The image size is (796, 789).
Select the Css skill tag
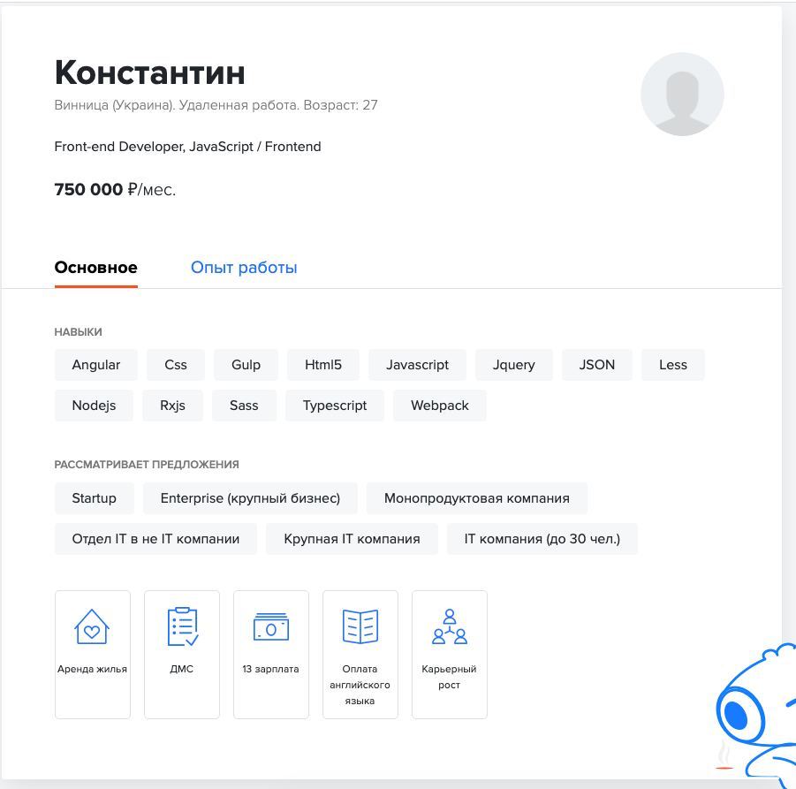tap(176, 365)
